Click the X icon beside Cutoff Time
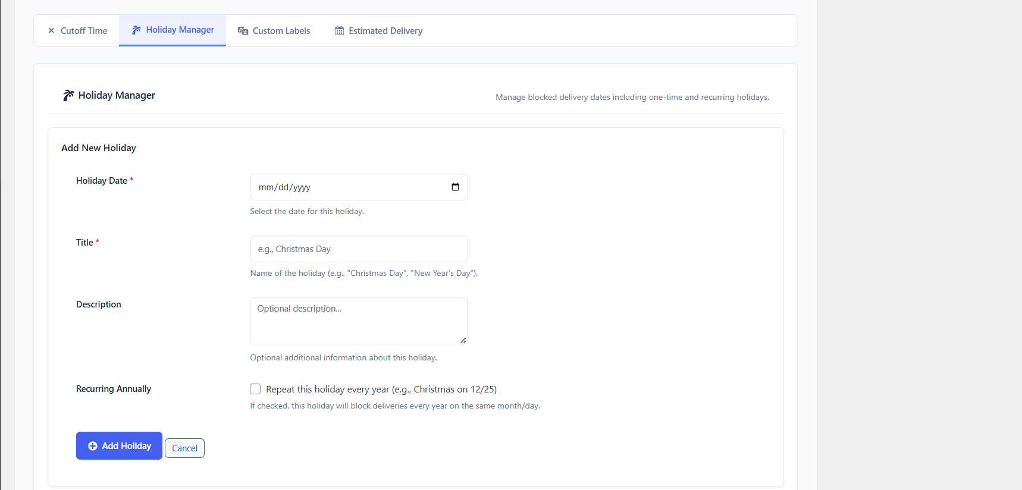Viewport: 1022px width, 490px height. click(x=51, y=31)
